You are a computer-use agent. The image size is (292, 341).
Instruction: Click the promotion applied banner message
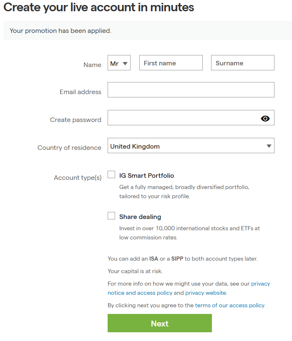tap(60, 31)
